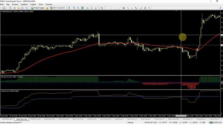
Task: Toggle the Data Window icon
Action: [15, 8]
